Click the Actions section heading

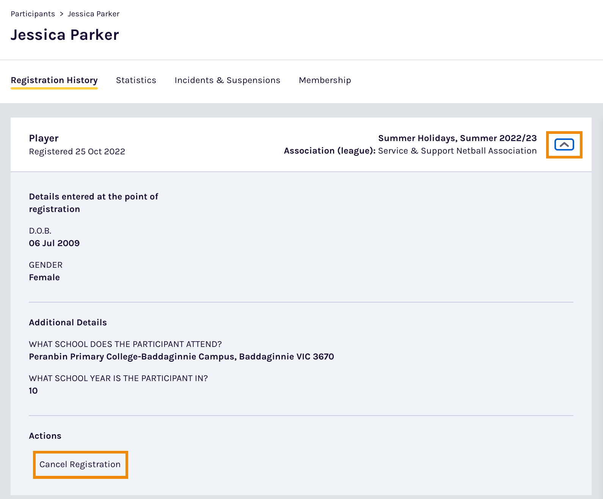(x=45, y=436)
